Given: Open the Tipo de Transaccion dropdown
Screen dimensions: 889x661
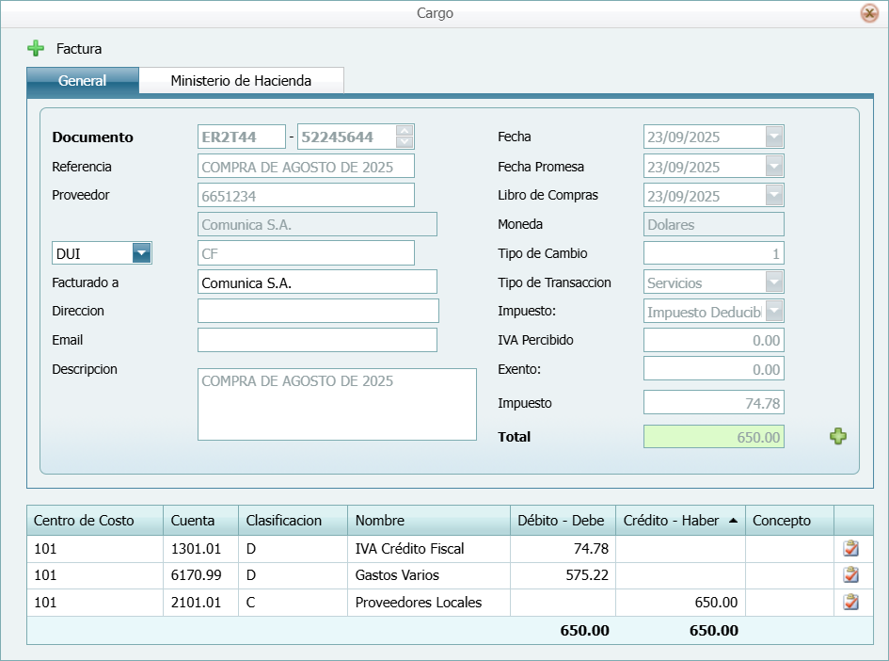Looking at the screenshot, I should (x=773, y=282).
